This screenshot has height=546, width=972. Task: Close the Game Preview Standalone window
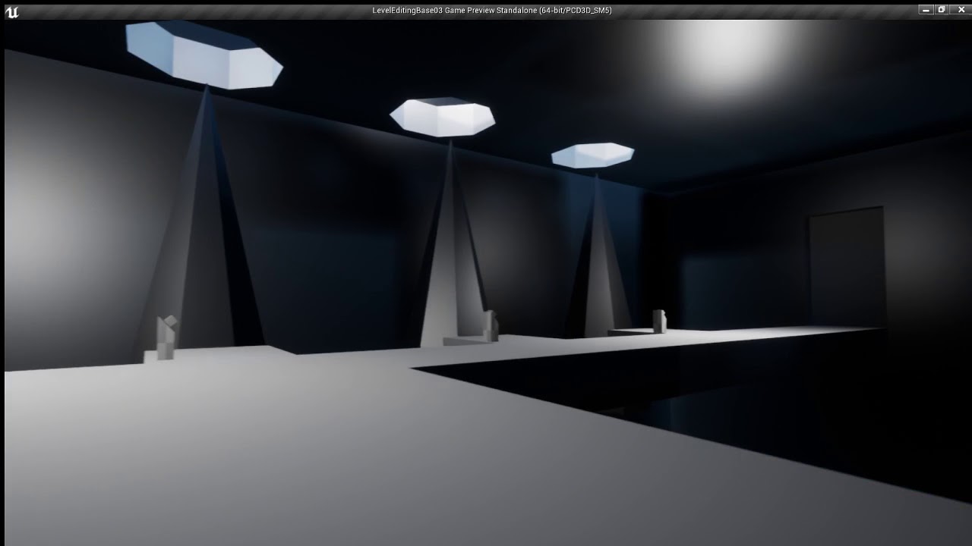(x=959, y=10)
